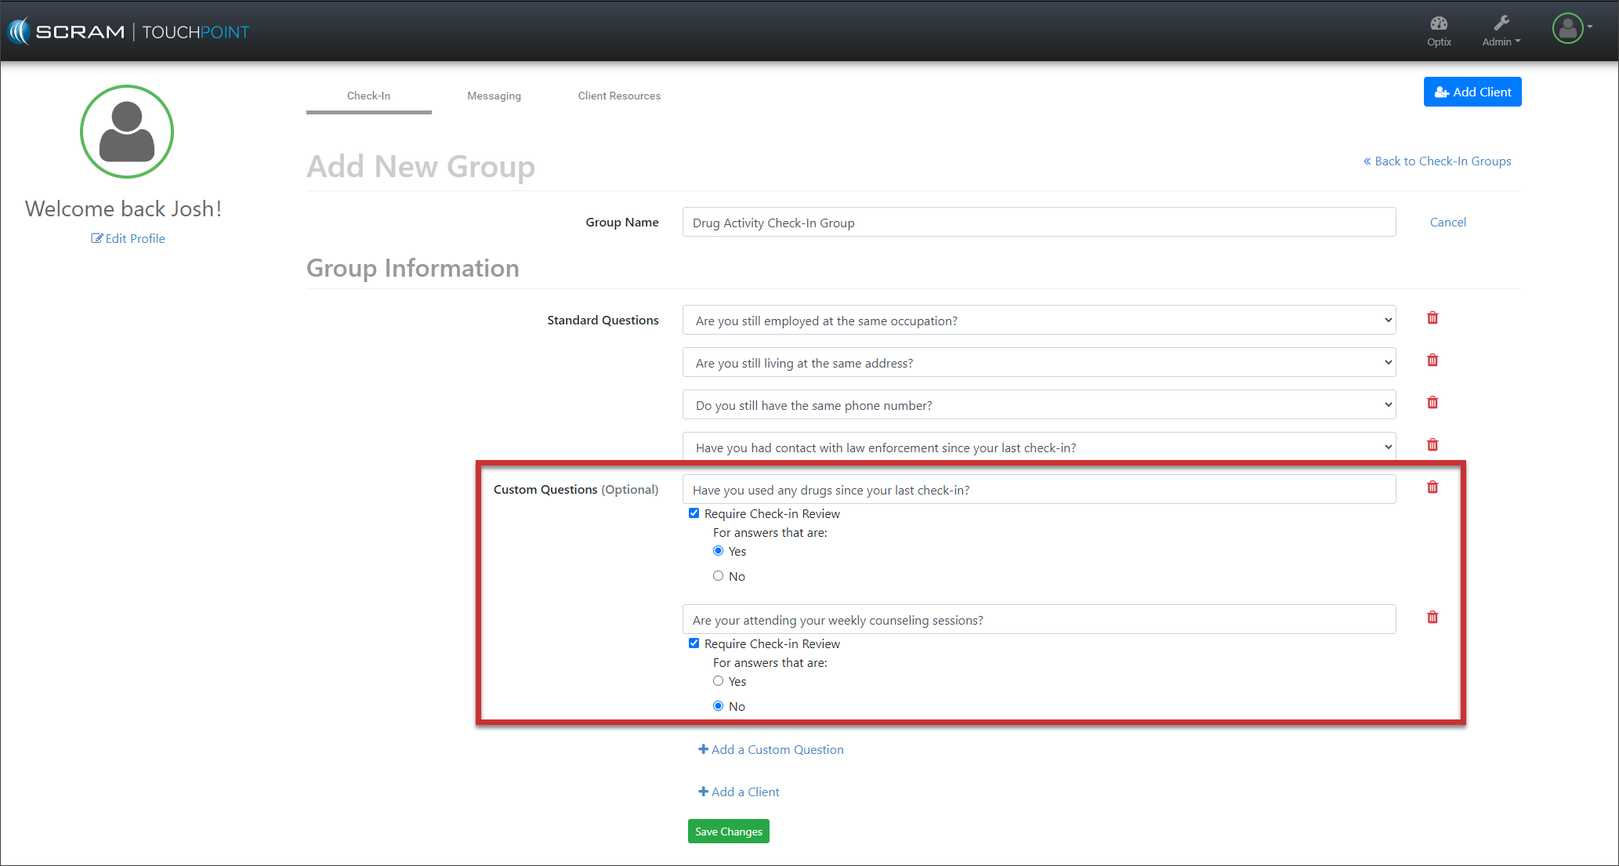The image size is (1619, 866).
Task: Remove the same address question
Action: click(x=1432, y=361)
